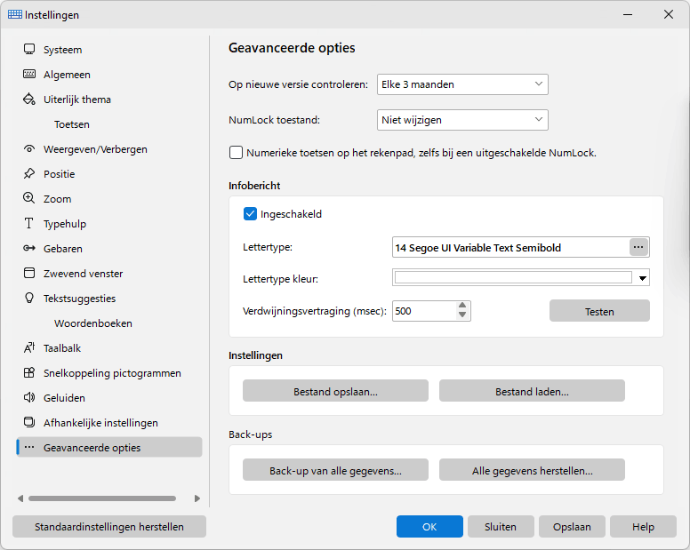Click the Snelkoppeling pictogrammen grid icon
690x550 pixels.
click(x=29, y=373)
